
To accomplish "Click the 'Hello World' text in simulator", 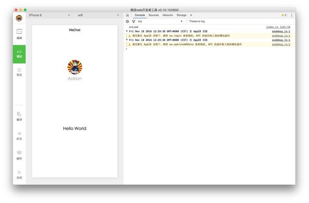I will 75,128.
